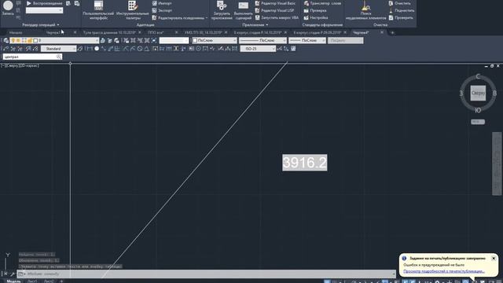Click the Сверху face of ViewCube
Screen dimensions: 503x283
478,93
